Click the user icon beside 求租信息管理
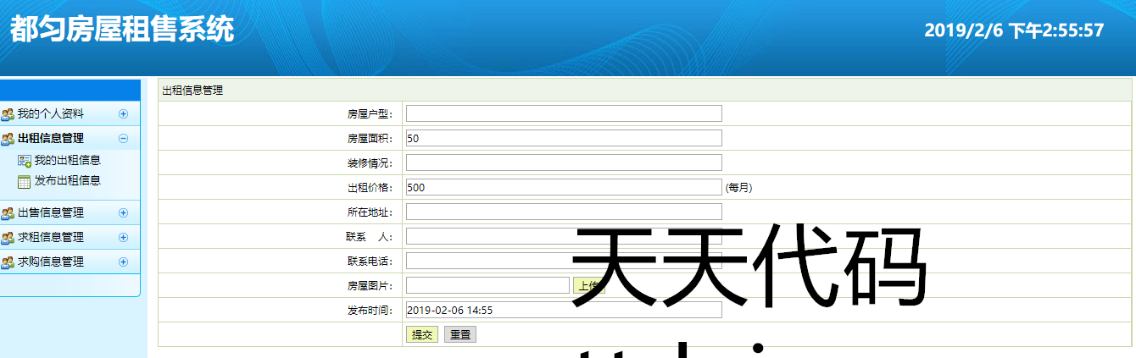 8,238
